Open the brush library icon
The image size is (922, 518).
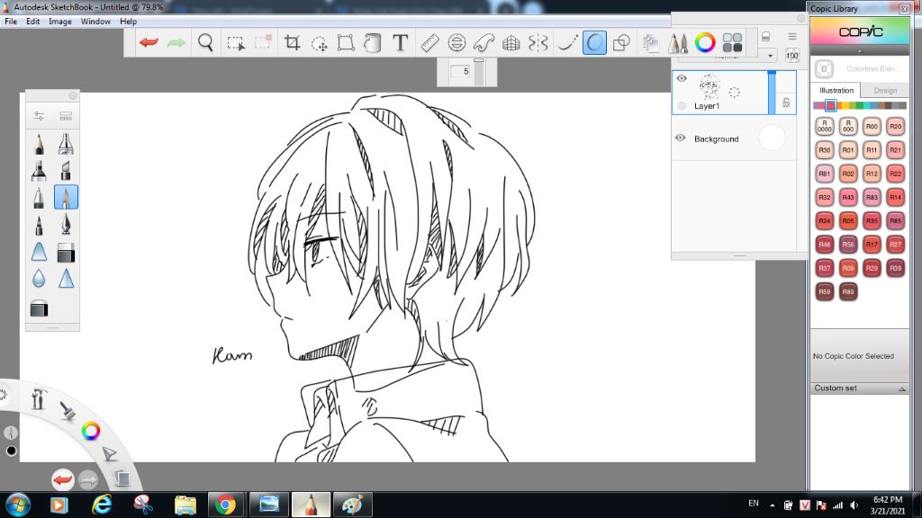coord(66,116)
